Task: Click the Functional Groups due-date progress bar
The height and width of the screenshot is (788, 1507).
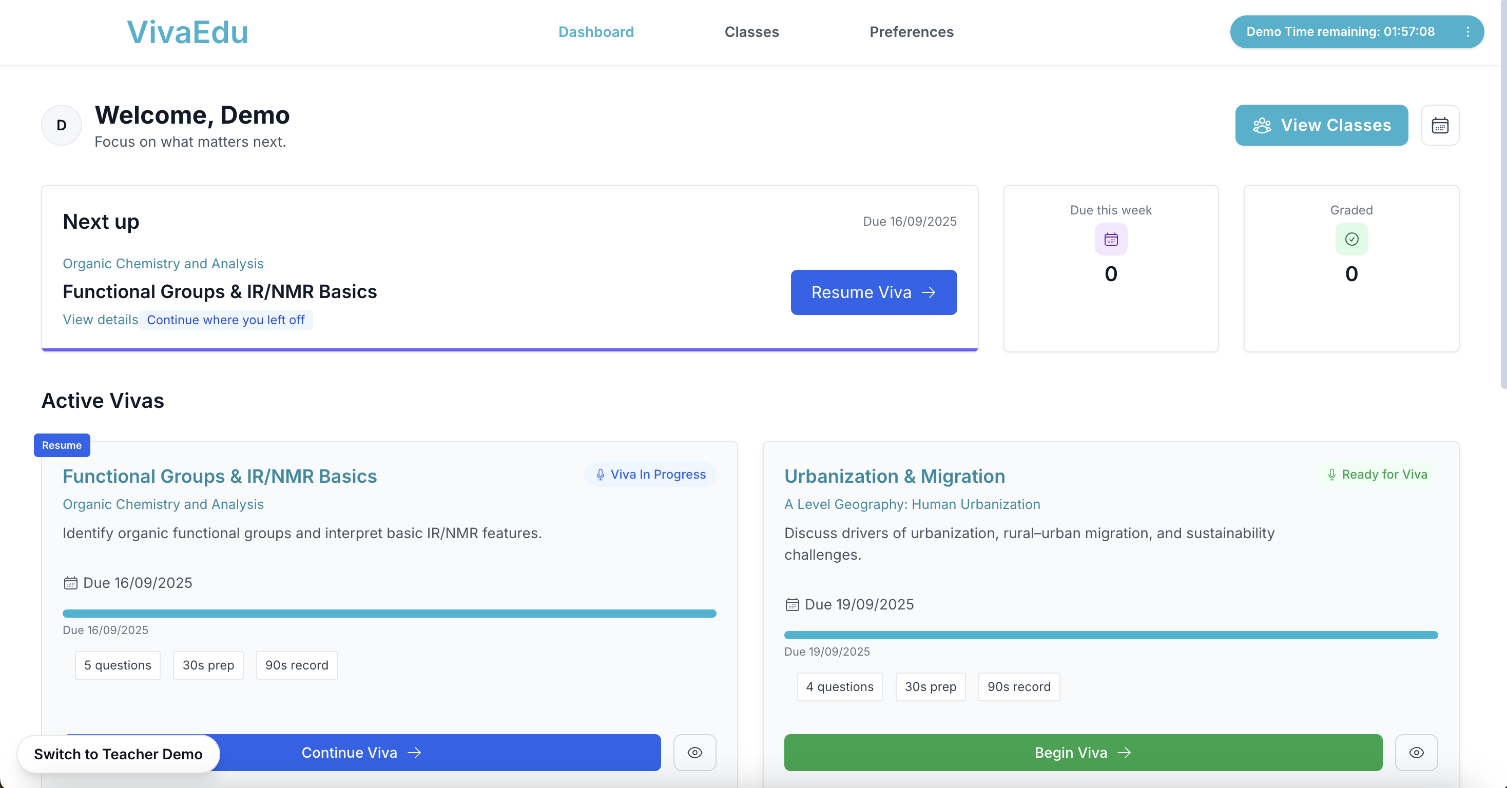Action: coord(389,613)
